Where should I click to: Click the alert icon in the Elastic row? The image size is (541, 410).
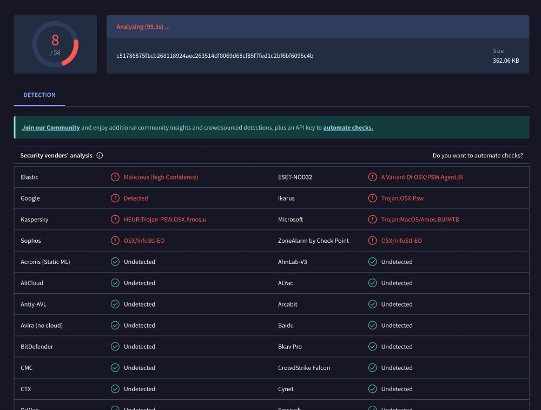click(x=115, y=177)
